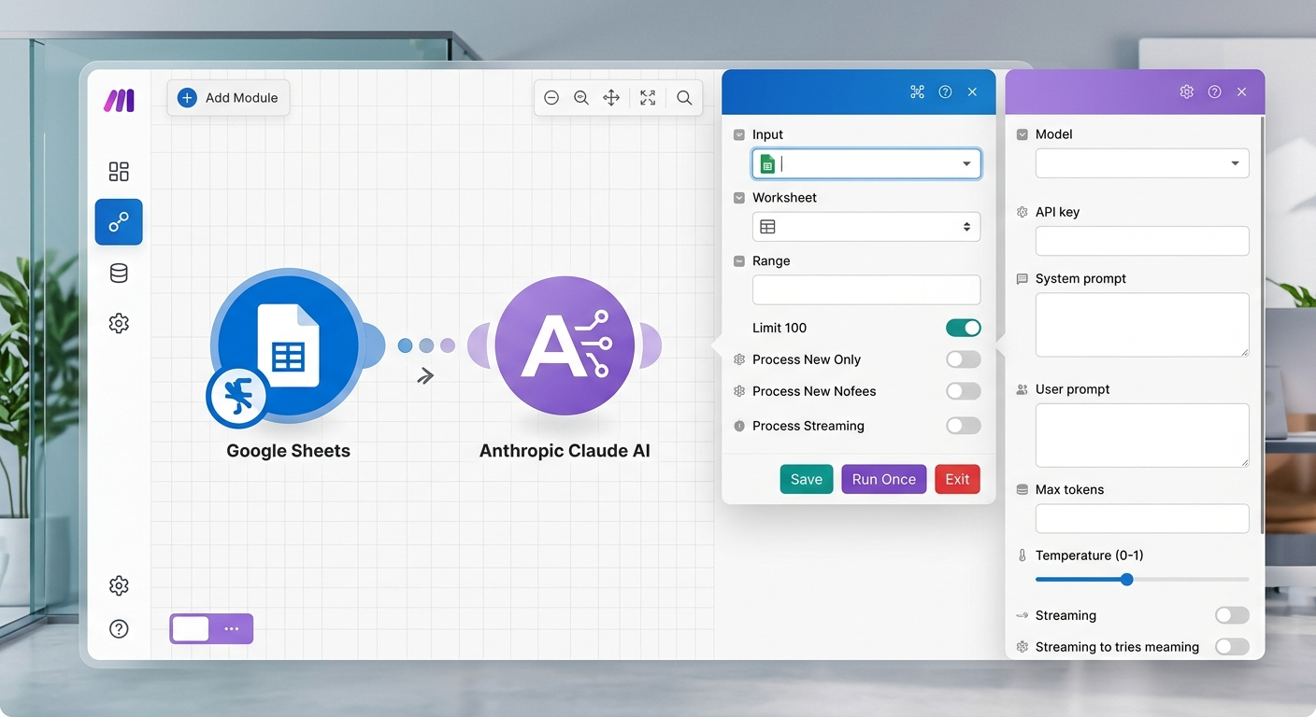Screen dimensions: 1316x717
Task: Click the database icon in the left sidebar
Action: tap(119, 273)
